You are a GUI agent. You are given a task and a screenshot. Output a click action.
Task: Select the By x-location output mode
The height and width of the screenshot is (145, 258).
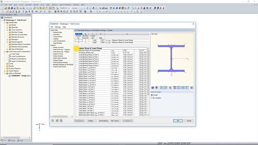152,98
